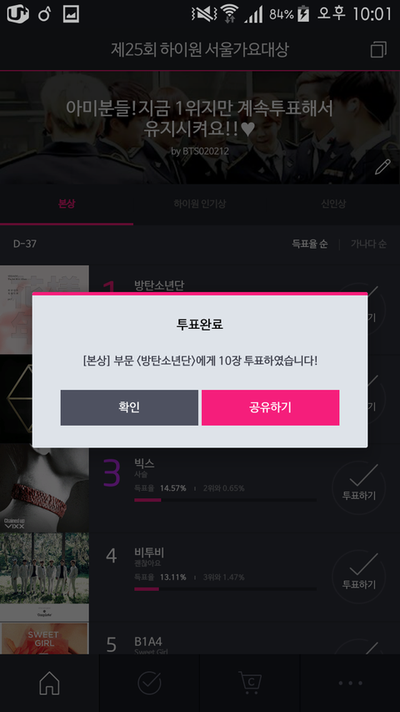Switch to the 신인상 tab
Screen dimensions: 400x712
pos(333,204)
